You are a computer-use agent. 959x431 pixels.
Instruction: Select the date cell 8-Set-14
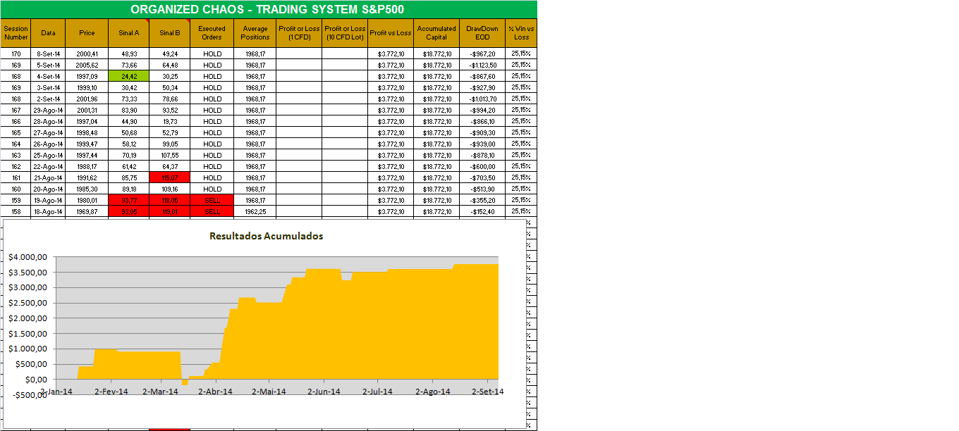tap(49, 54)
